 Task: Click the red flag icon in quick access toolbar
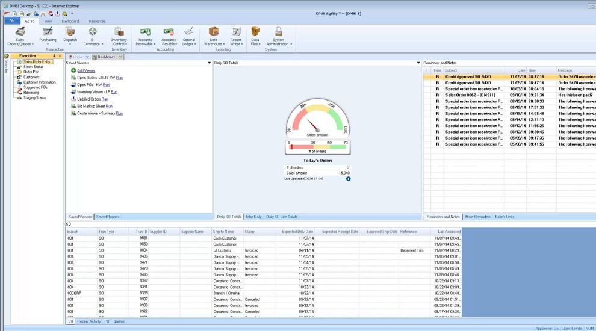7,14
